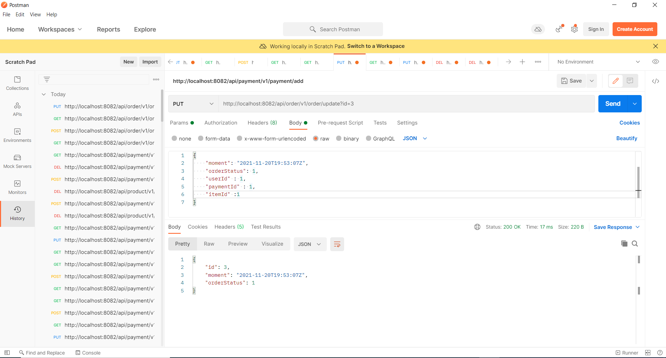The image size is (666, 358).
Task: Open the Settings gear icon
Action: (574, 29)
